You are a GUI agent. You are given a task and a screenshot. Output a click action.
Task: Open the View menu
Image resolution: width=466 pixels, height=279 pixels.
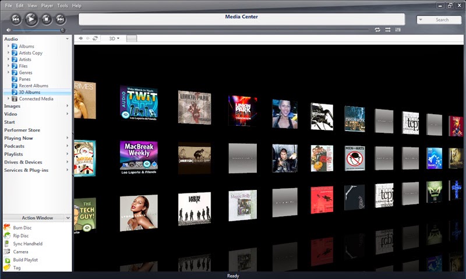coord(32,5)
